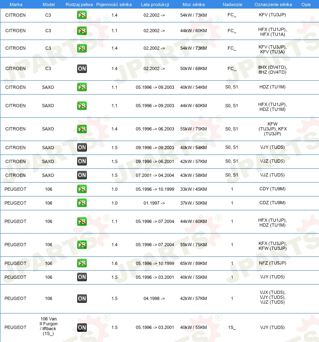Click the Lata produkcji column header
The height and width of the screenshot is (342, 319).
coord(155,4)
